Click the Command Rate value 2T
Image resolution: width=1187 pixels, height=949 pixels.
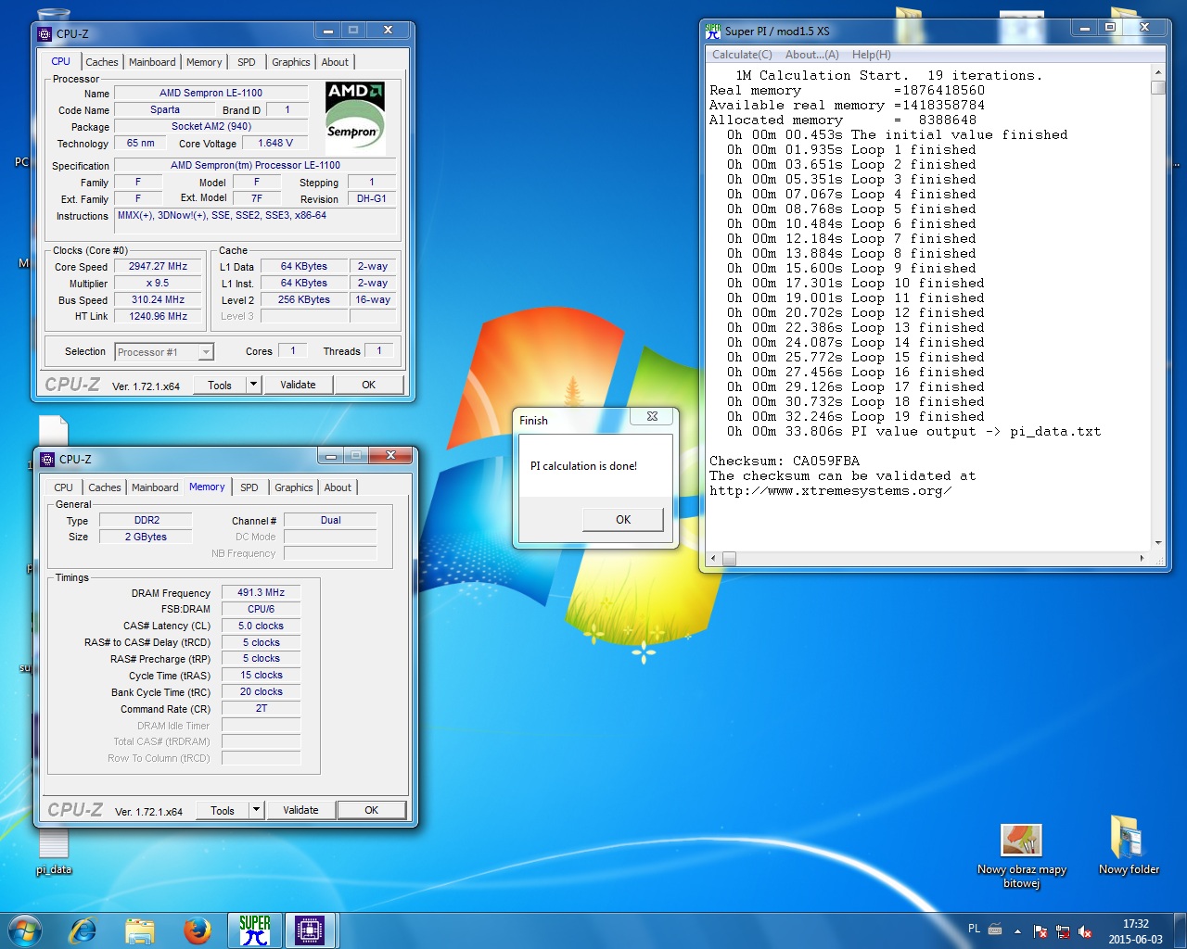(x=262, y=709)
